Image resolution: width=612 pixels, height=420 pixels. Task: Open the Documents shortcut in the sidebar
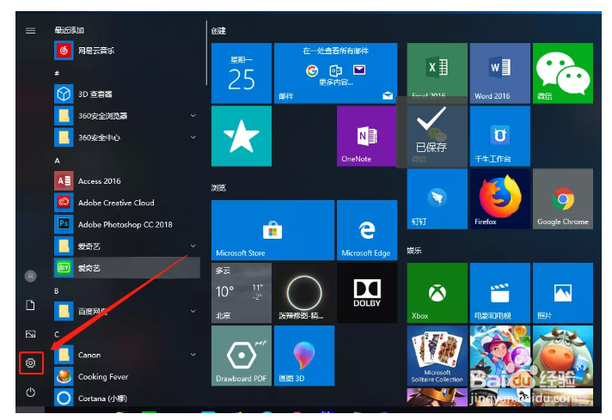click(30, 305)
